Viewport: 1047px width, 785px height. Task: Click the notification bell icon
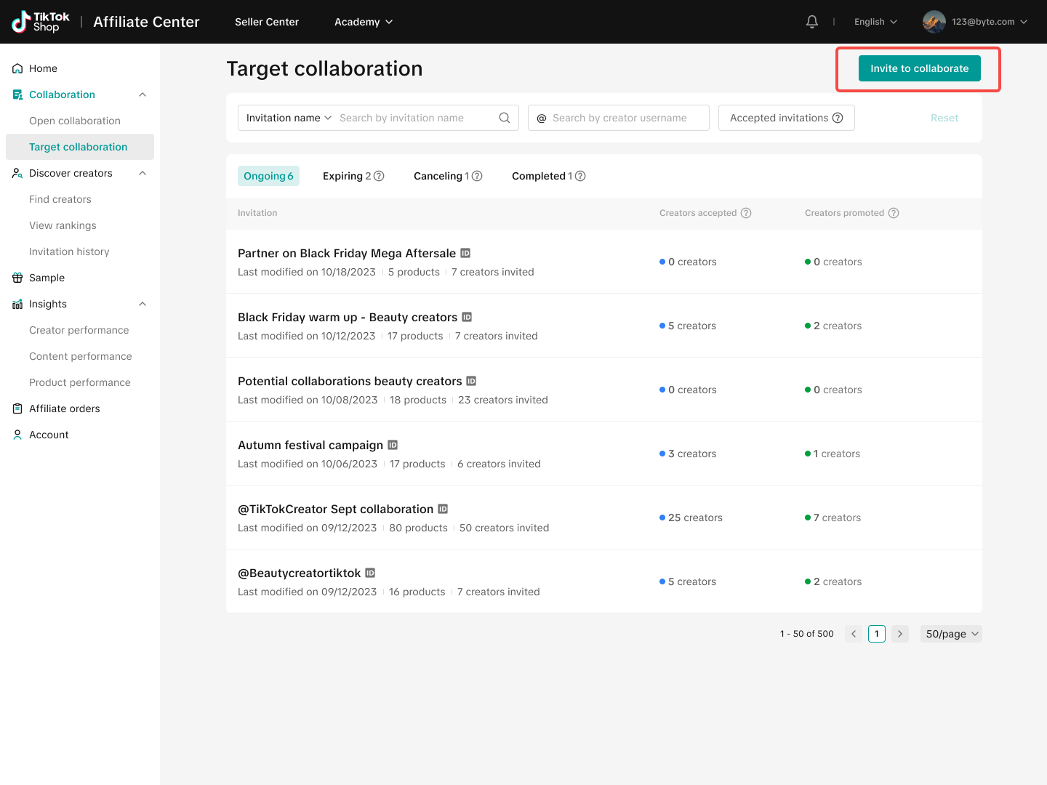[812, 22]
